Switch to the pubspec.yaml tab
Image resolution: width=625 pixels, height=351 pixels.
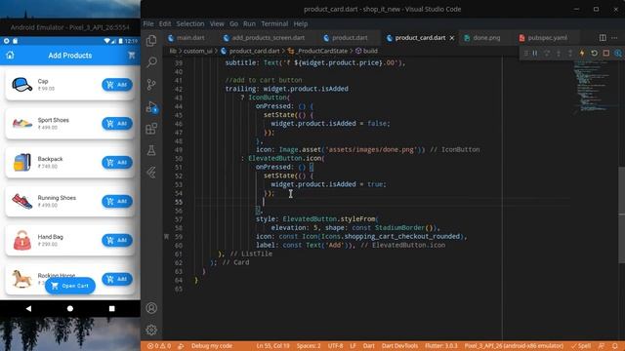coord(543,38)
